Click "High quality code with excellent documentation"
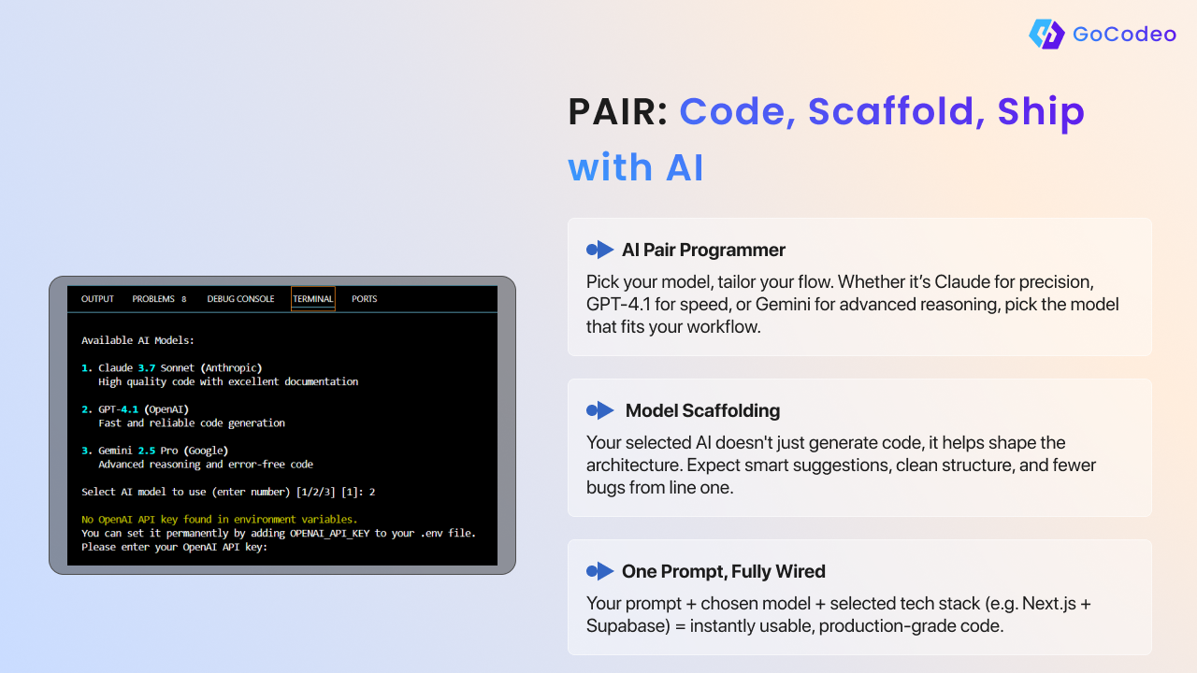This screenshot has width=1197, height=673. point(228,381)
